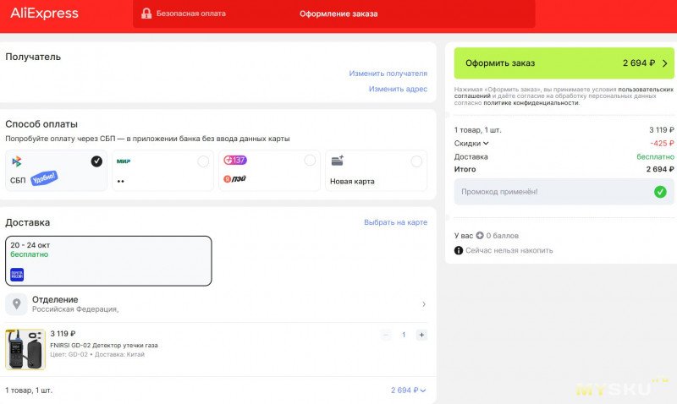The width and height of the screenshot is (677, 404).
Task: Click the blue pickup service logo in delivery card
Action: click(x=17, y=274)
